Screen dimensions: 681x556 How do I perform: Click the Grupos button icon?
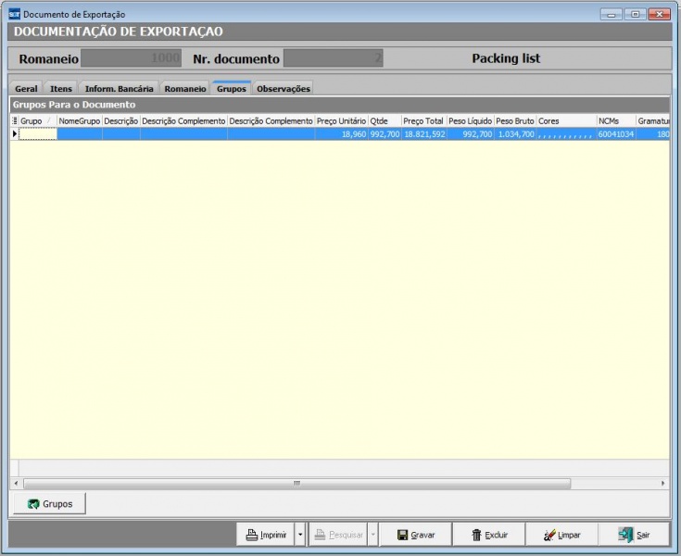coord(33,503)
